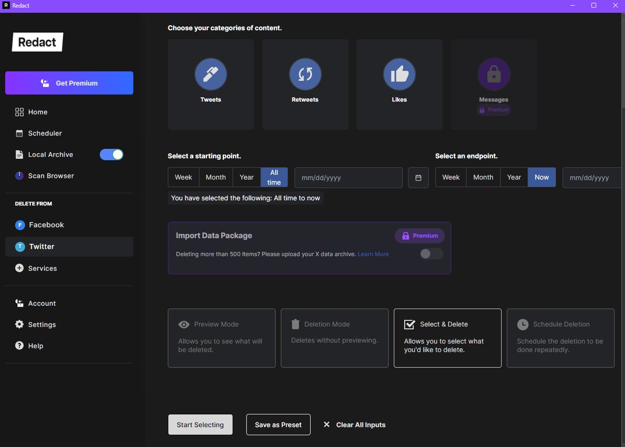Choose the Preview Mode option
This screenshot has width=625, height=447.
pyautogui.click(x=222, y=338)
